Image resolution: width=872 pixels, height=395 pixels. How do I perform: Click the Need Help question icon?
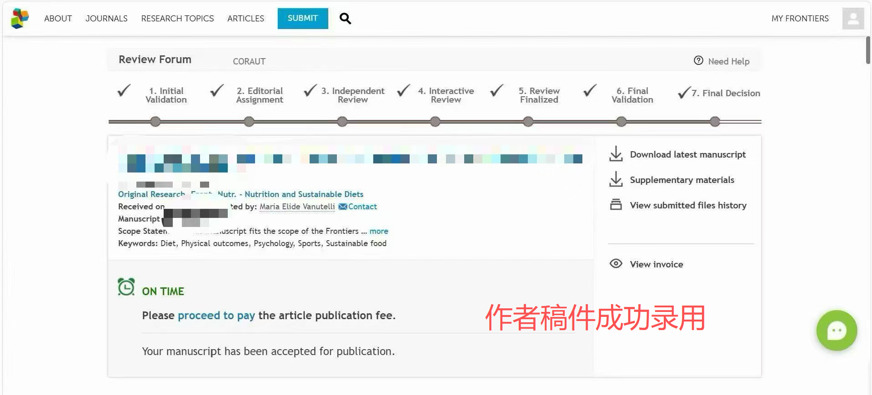(698, 60)
